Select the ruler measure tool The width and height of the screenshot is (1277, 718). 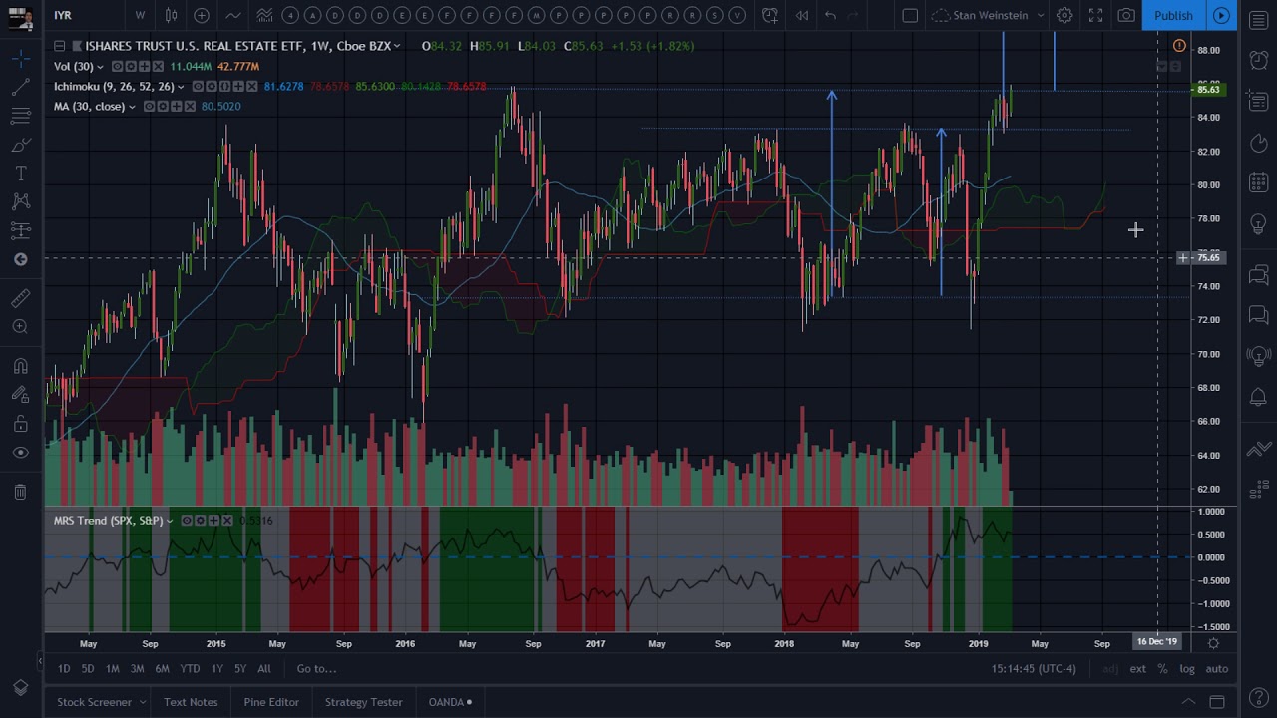tap(20, 298)
